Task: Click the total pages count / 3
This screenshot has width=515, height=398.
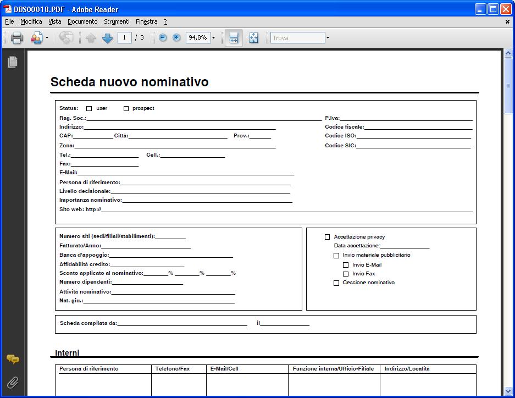Action: [139, 38]
